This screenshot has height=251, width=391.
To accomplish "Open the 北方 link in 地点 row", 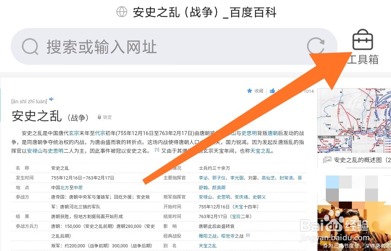I will pyautogui.click(x=64, y=187).
